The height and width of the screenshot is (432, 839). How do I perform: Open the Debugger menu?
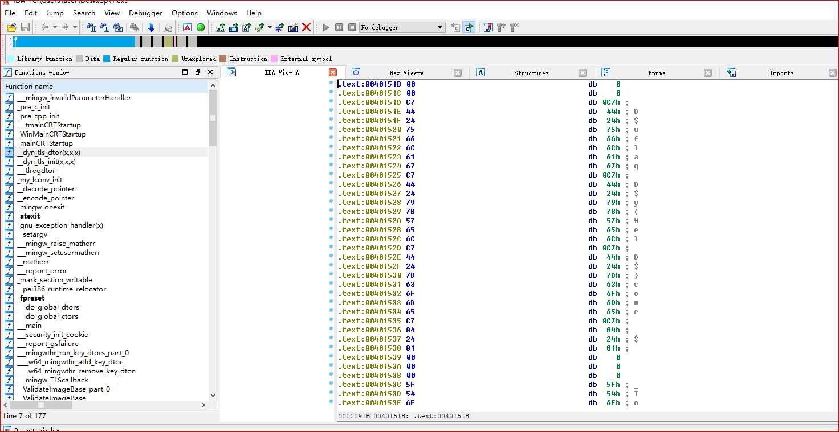pyautogui.click(x=145, y=13)
